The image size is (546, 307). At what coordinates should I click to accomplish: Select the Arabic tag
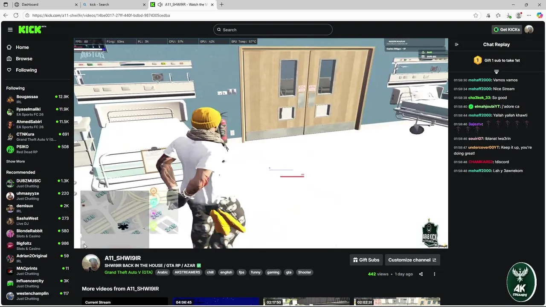pyautogui.click(x=163, y=272)
